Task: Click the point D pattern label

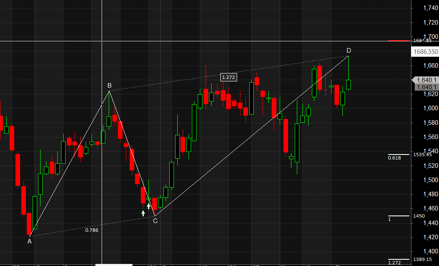Action: (349, 50)
